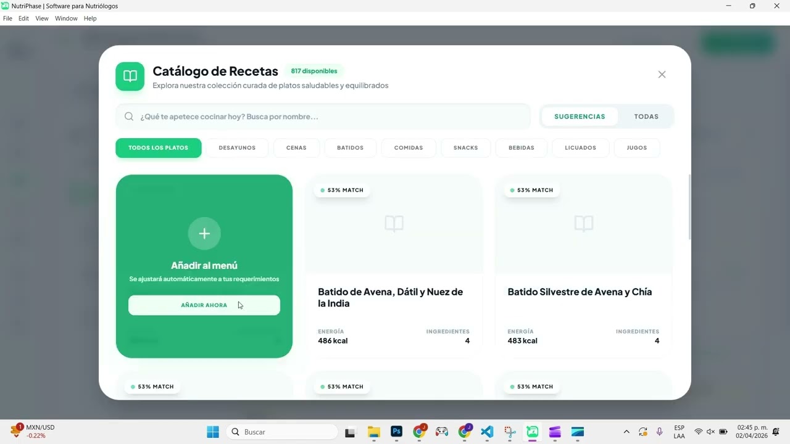790x444 pixels.
Task: Click the green recipe book icon
Action: tap(130, 76)
